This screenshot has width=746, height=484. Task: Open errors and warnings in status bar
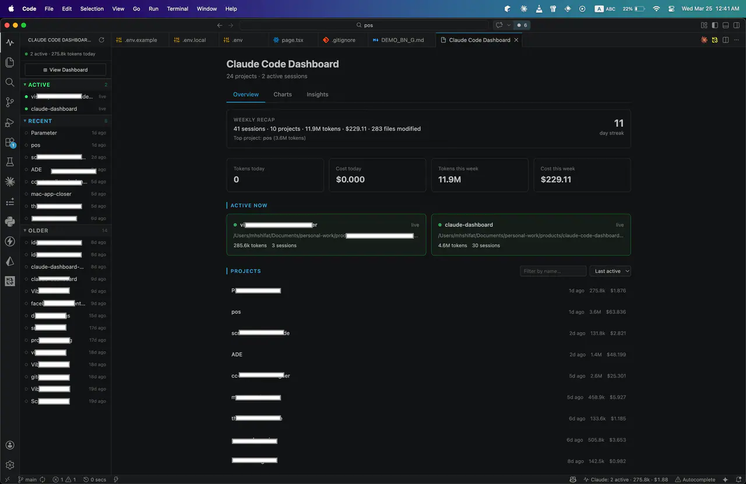click(64, 479)
